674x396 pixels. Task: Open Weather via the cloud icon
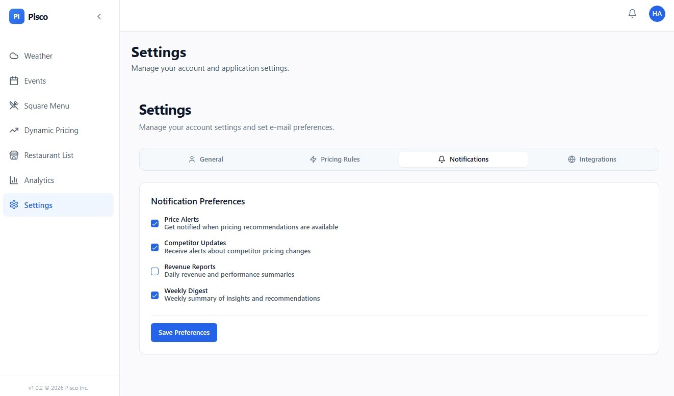[x=14, y=56]
